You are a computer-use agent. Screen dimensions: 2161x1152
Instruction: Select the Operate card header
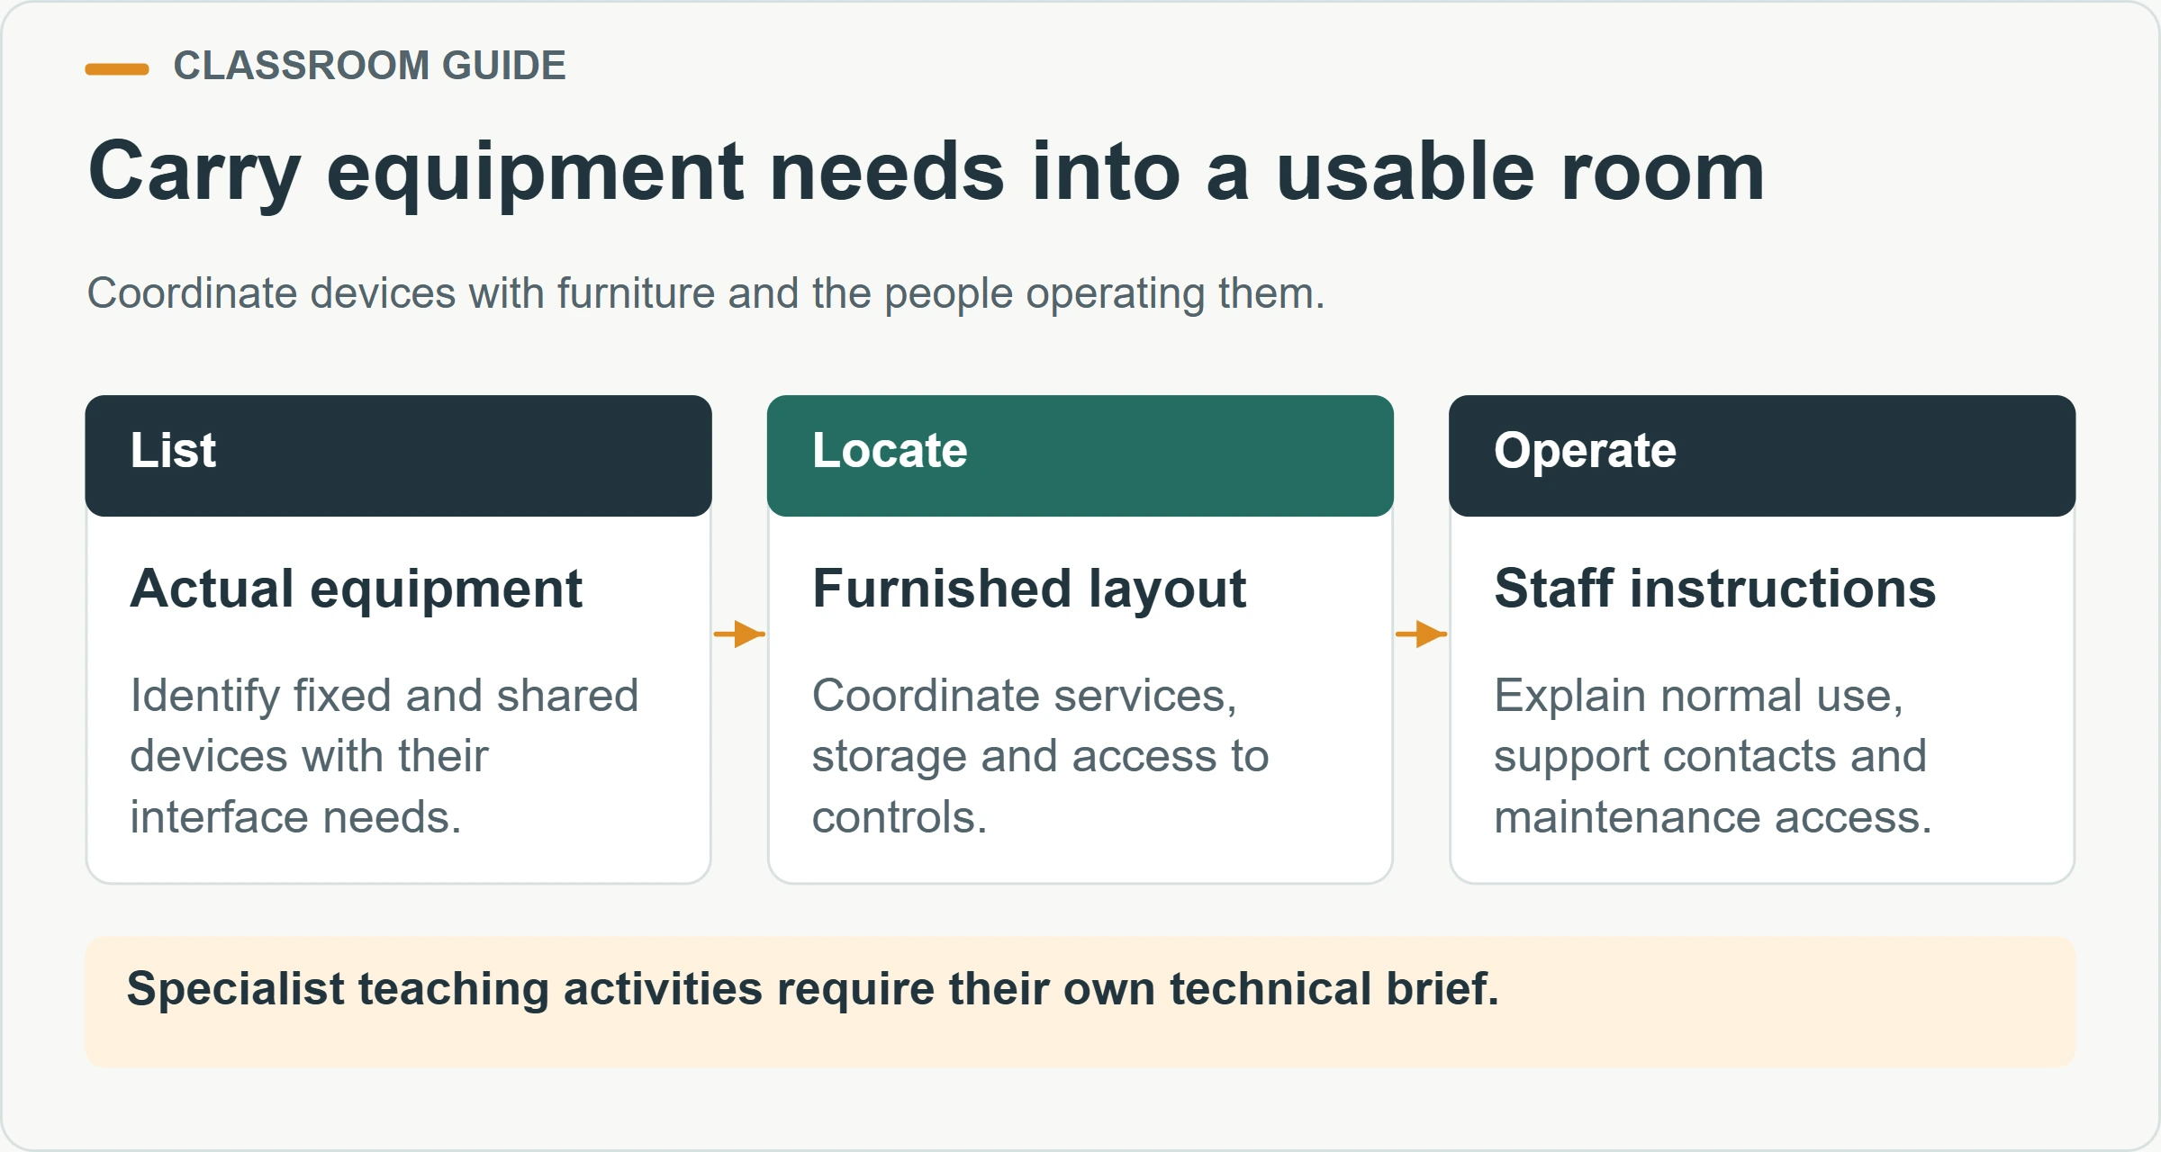click(1762, 455)
